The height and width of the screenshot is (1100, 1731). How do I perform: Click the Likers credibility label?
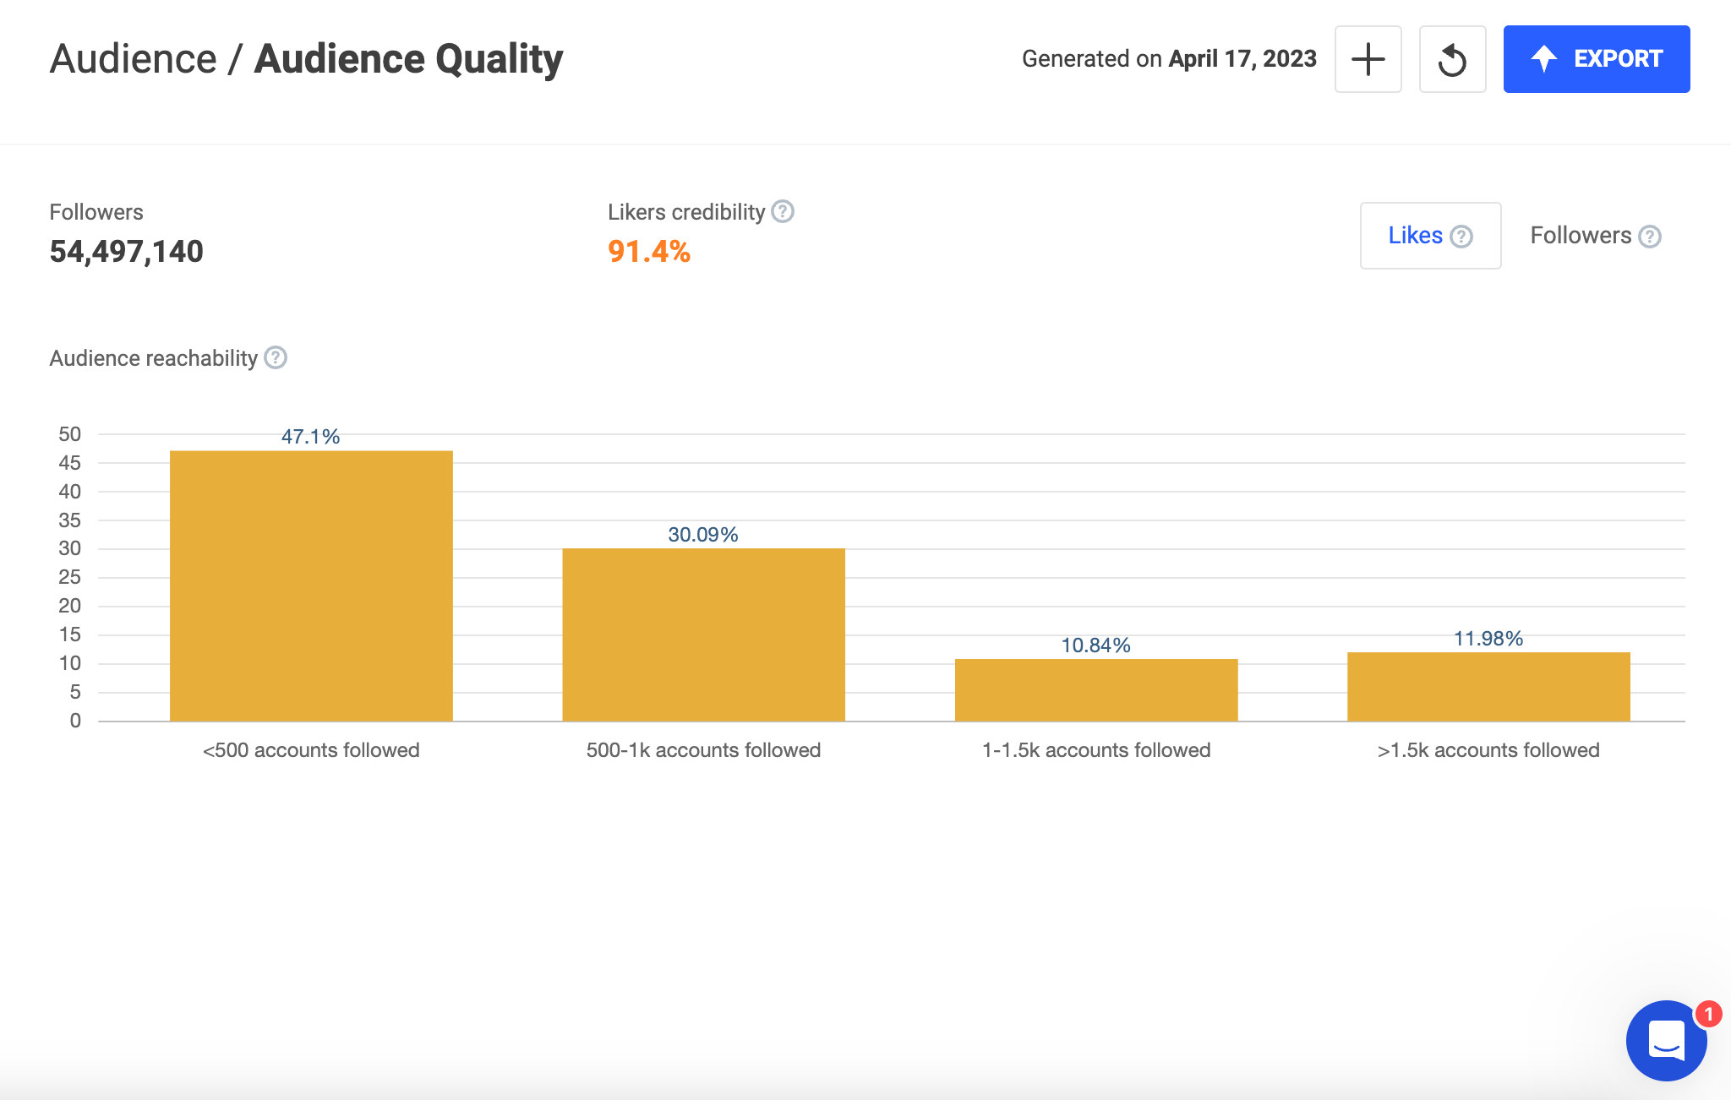[686, 212]
